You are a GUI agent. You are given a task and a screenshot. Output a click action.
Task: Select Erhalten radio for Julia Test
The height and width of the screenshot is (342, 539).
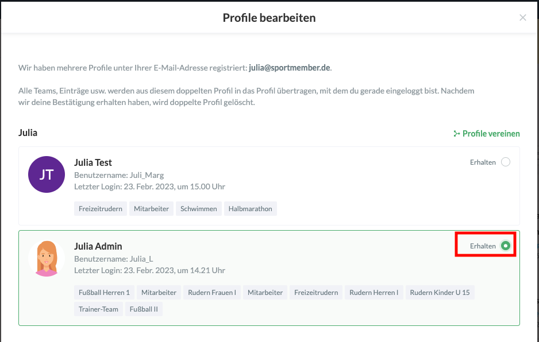point(506,162)
